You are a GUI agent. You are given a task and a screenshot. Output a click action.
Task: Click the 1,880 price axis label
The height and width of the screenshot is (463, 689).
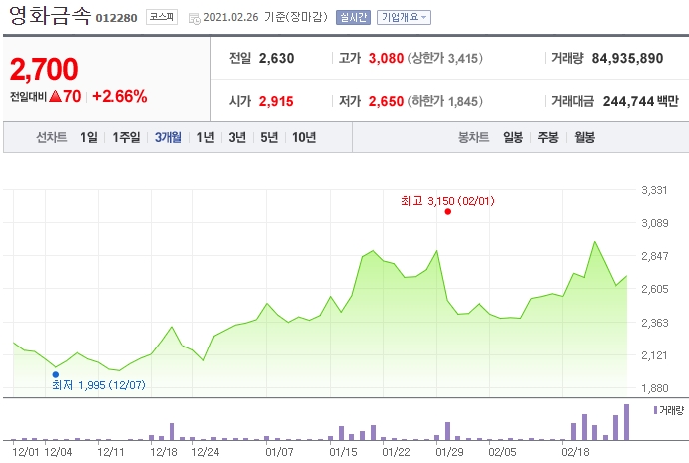coord(654,388)
